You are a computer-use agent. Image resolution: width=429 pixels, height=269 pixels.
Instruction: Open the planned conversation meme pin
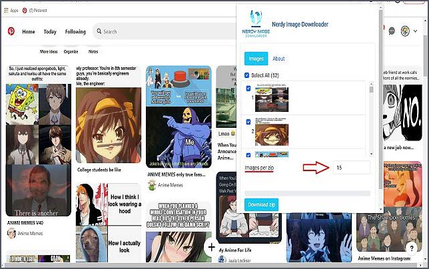[x=179, y=232]
